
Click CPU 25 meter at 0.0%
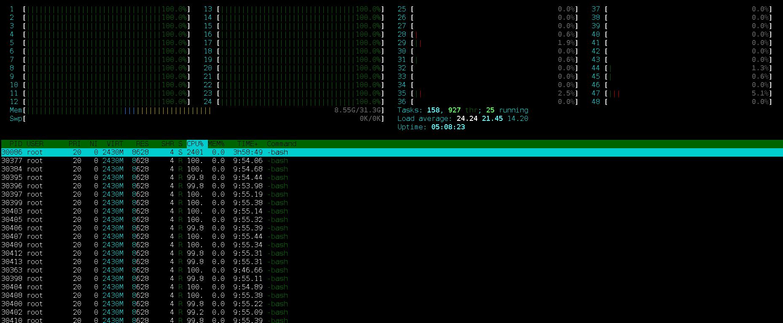[488, 9]
